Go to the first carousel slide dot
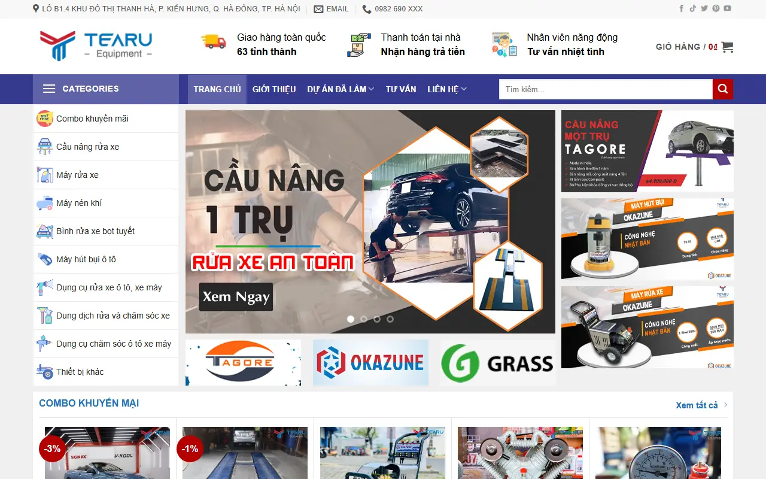Screen dimensions: 766x479 351,319
